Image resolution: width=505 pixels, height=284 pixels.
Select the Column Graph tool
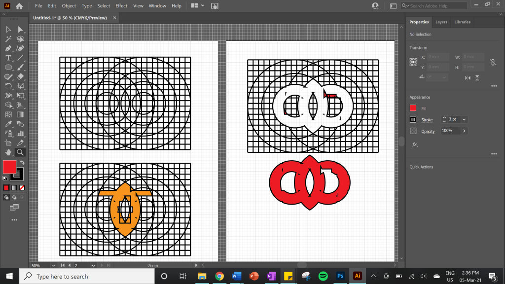20,133
